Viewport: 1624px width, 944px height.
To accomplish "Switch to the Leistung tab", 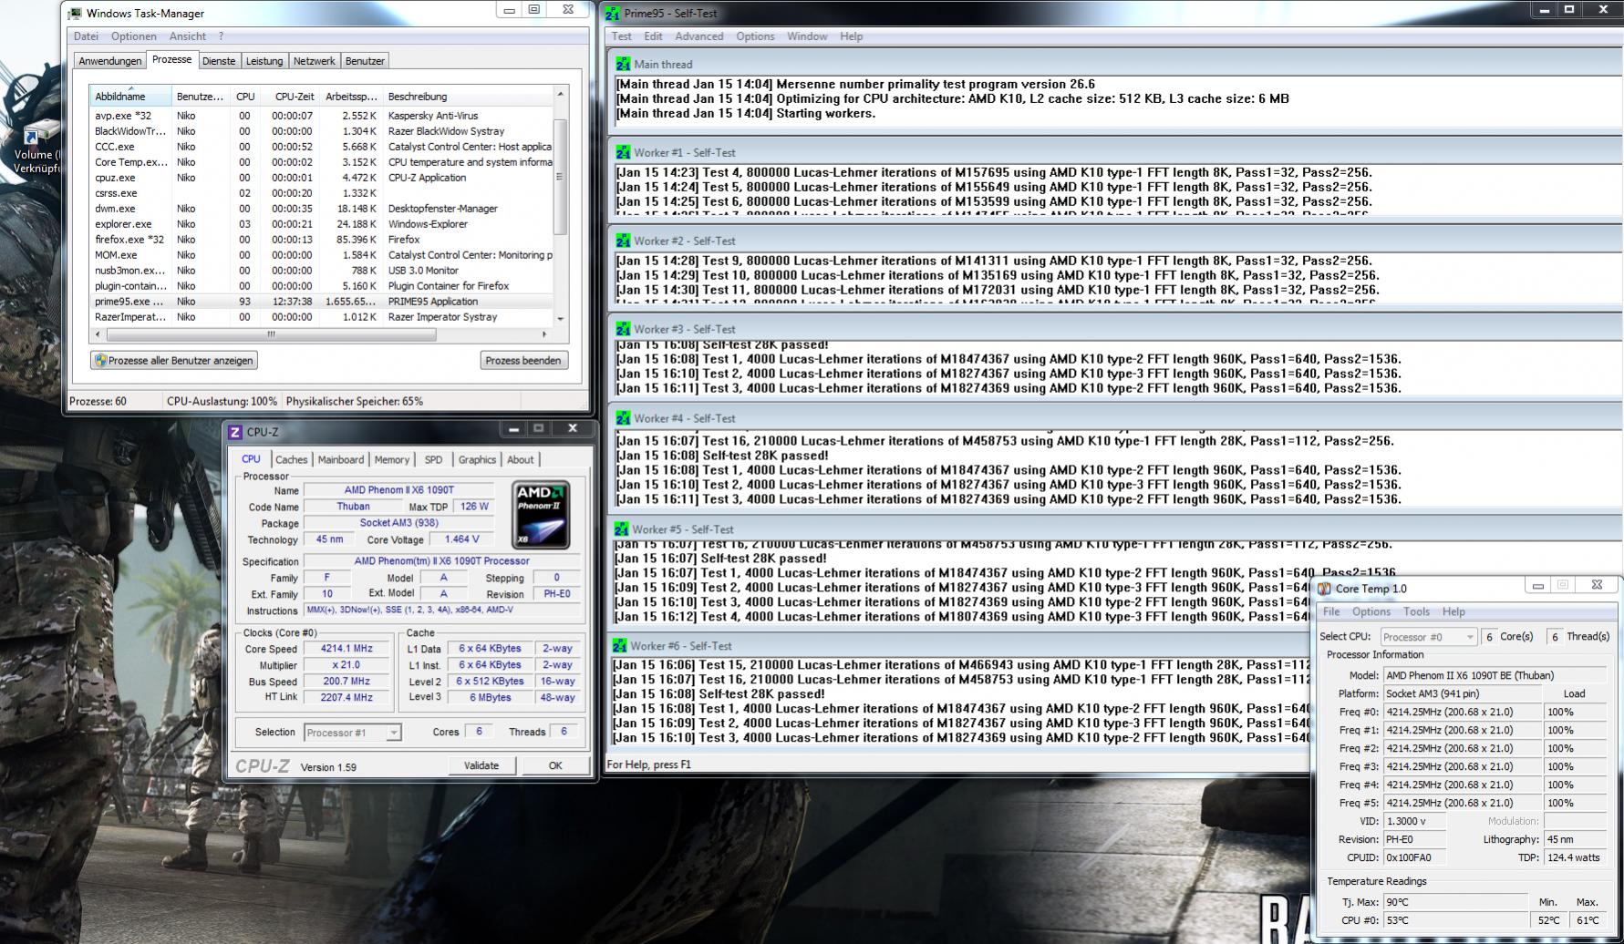I will (264, 61).
